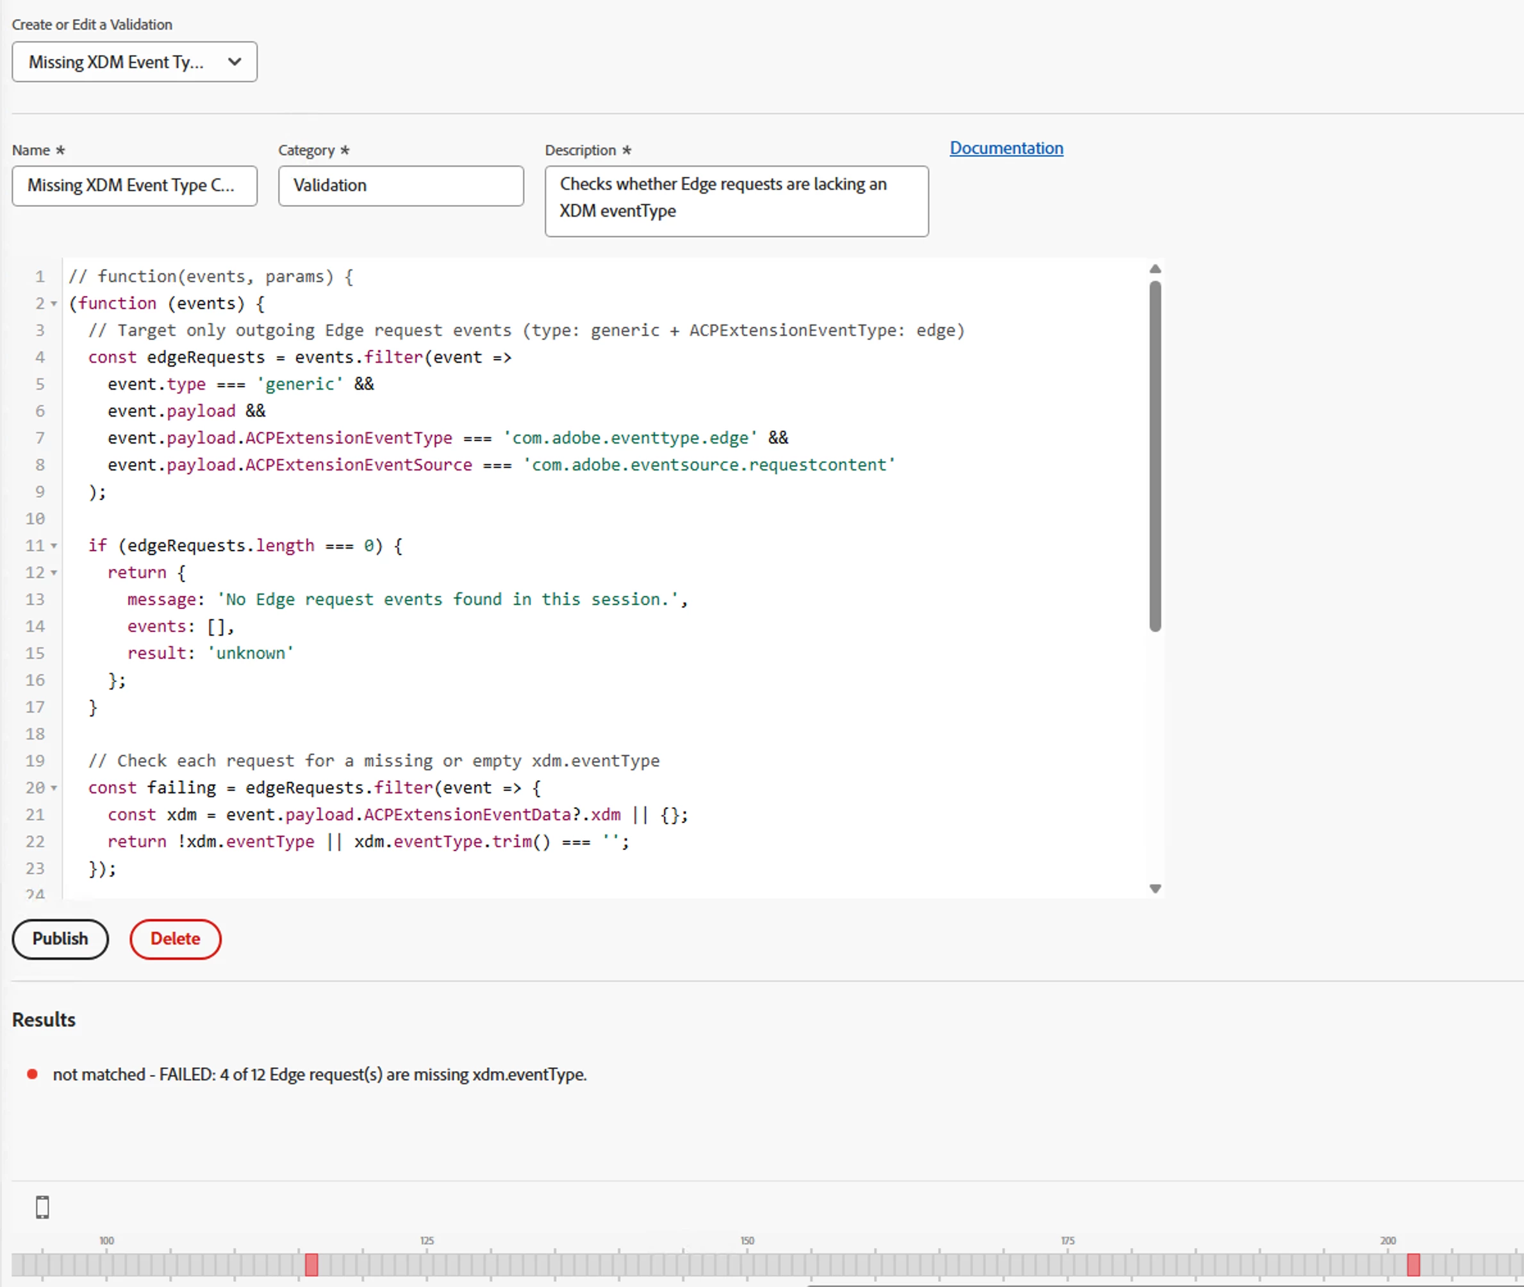Click the red failed result indicator dot
The width and height of the screenshot is (1524, 1287).
32,1074
